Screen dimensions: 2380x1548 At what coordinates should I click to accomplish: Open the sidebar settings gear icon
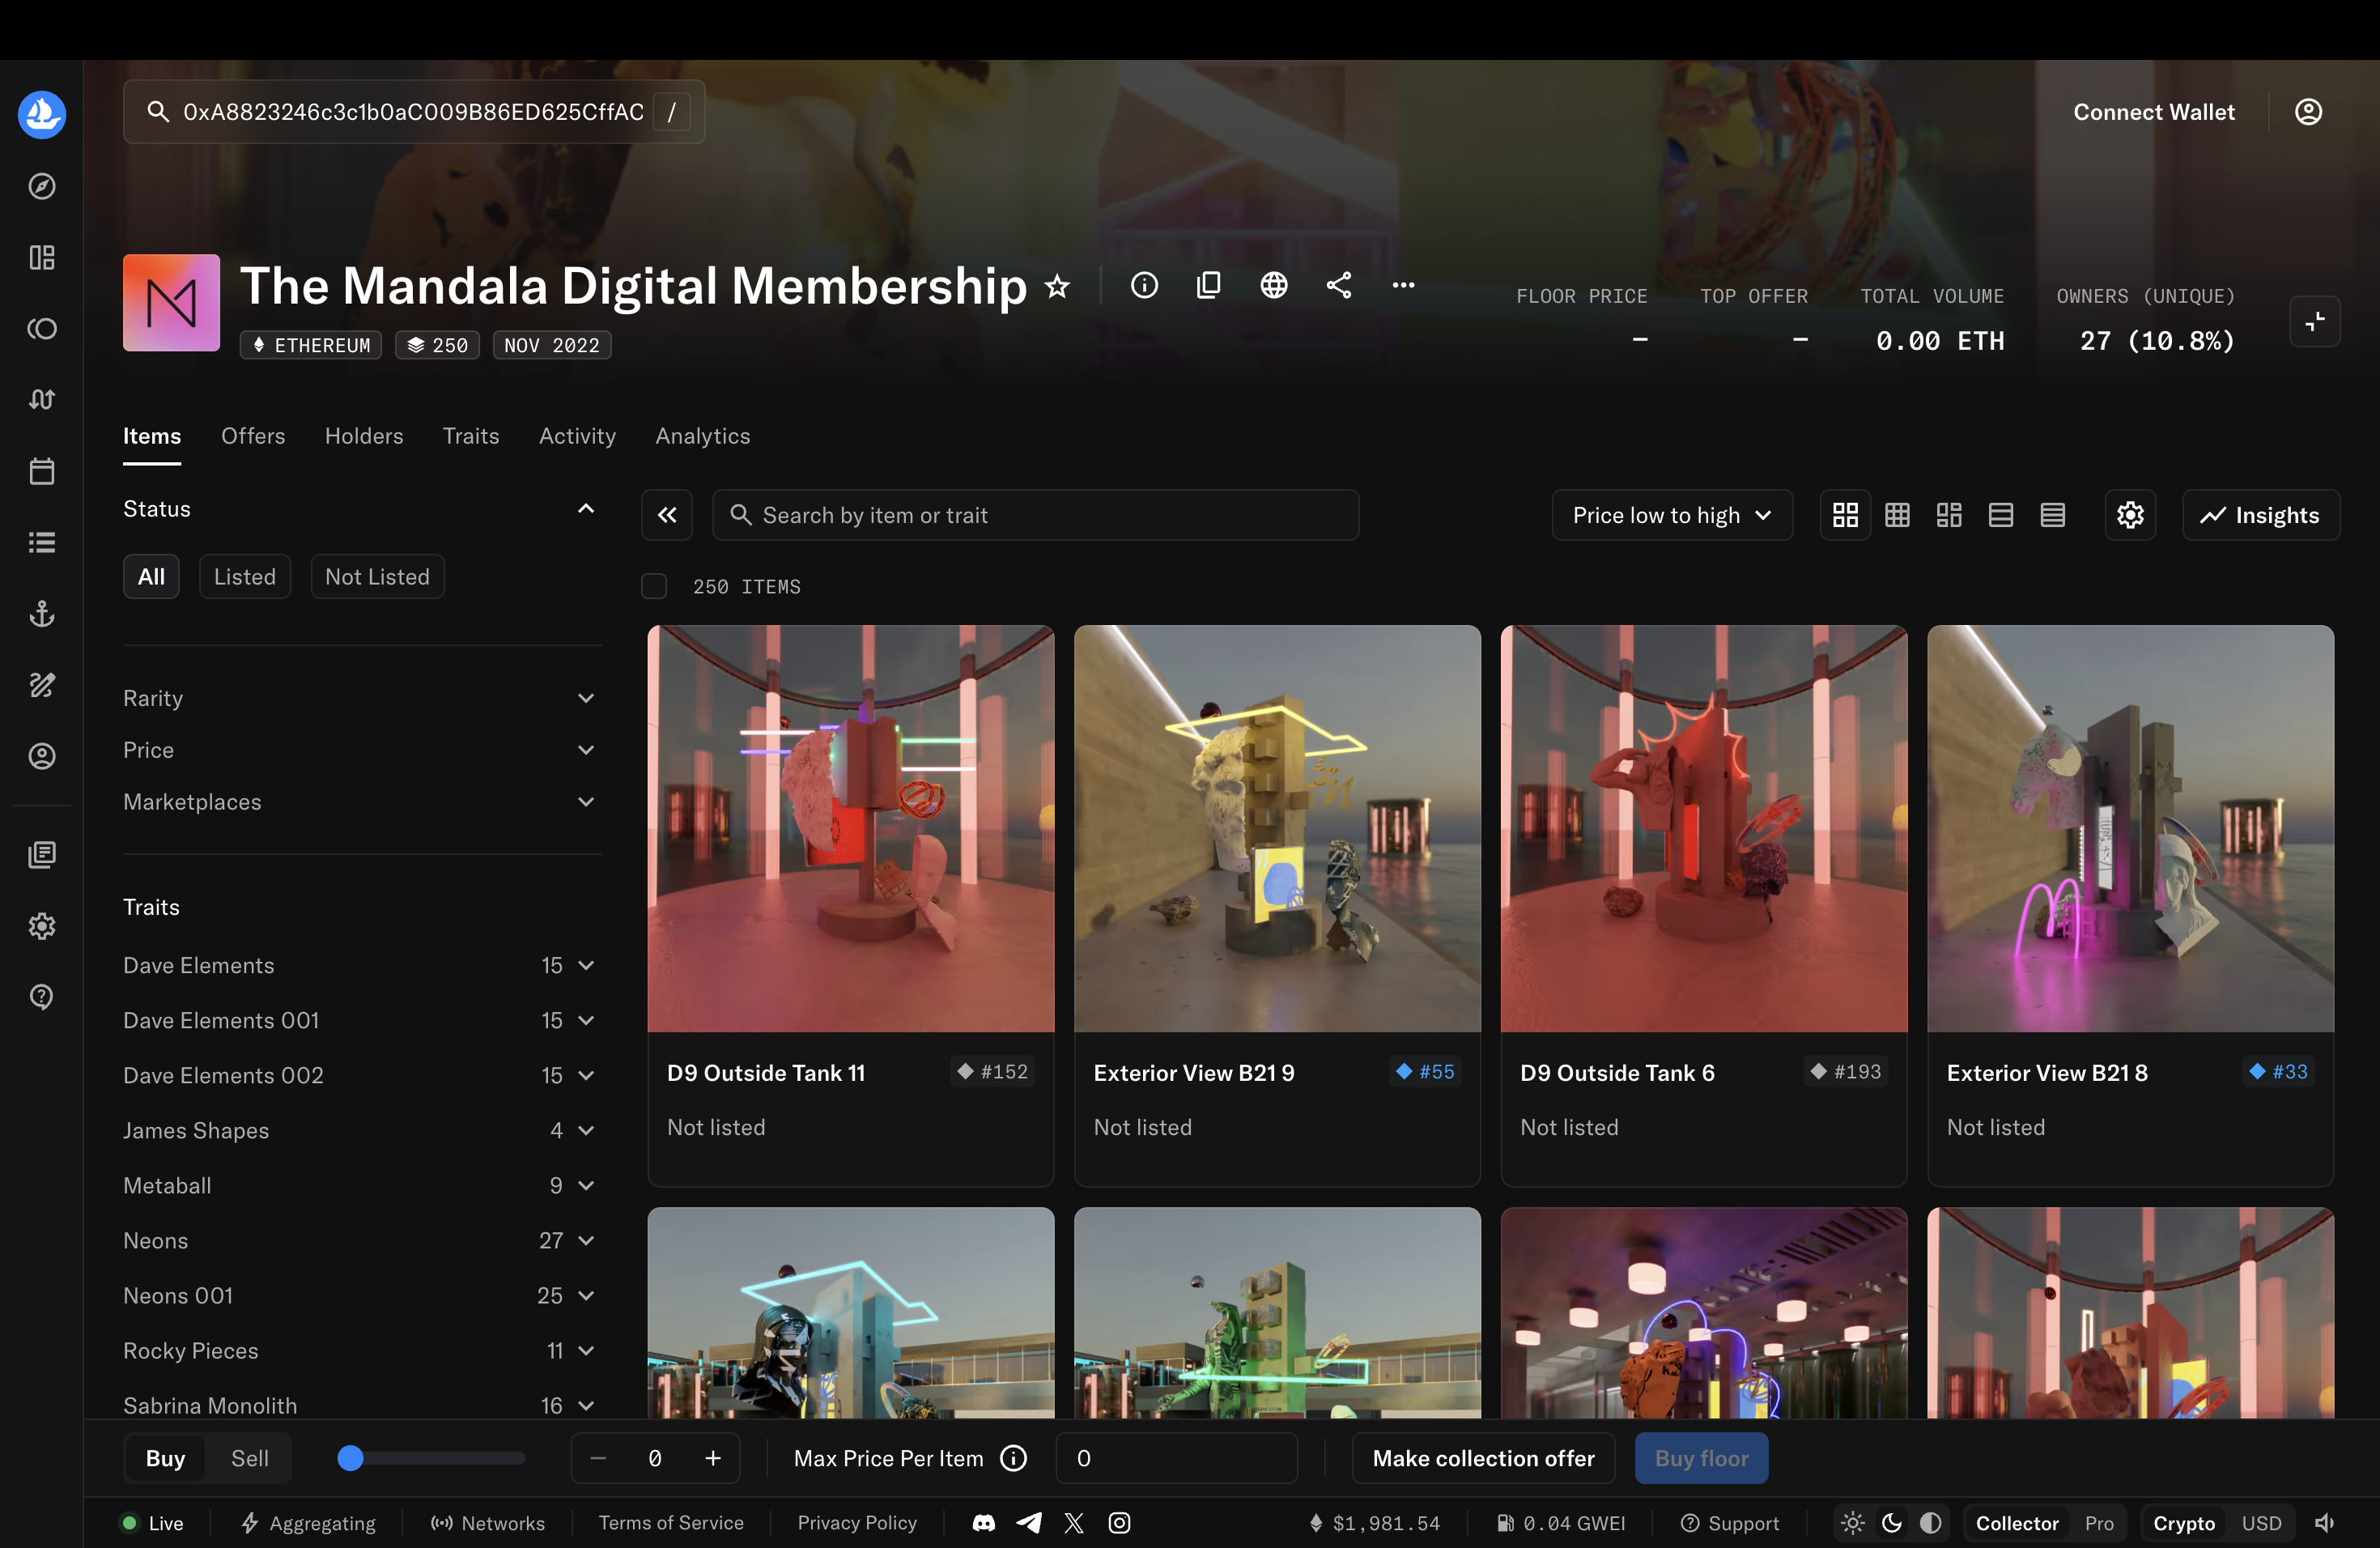click(x=42, y=926)
